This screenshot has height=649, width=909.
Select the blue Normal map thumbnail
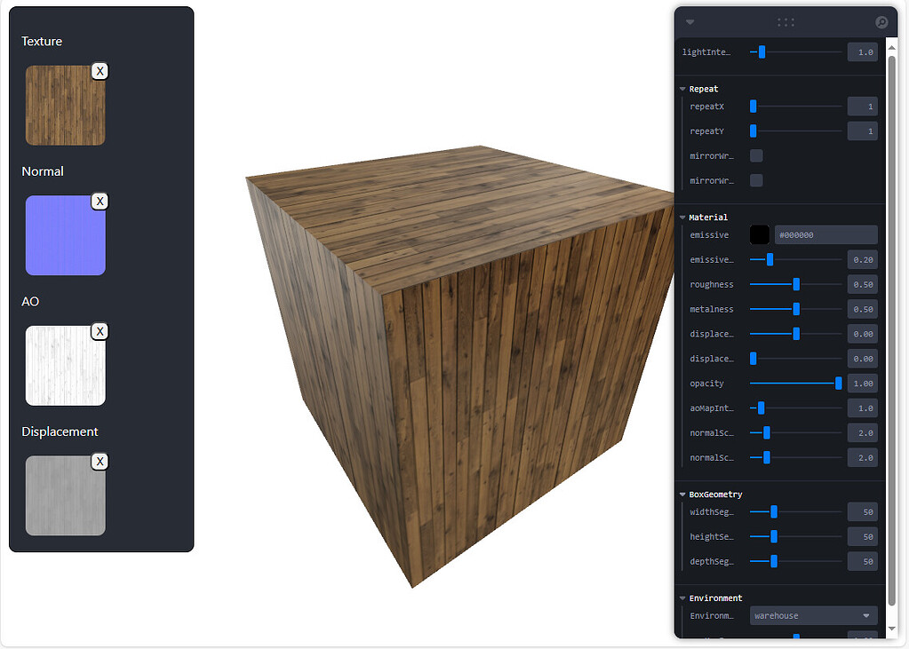(x=65, y=235)
